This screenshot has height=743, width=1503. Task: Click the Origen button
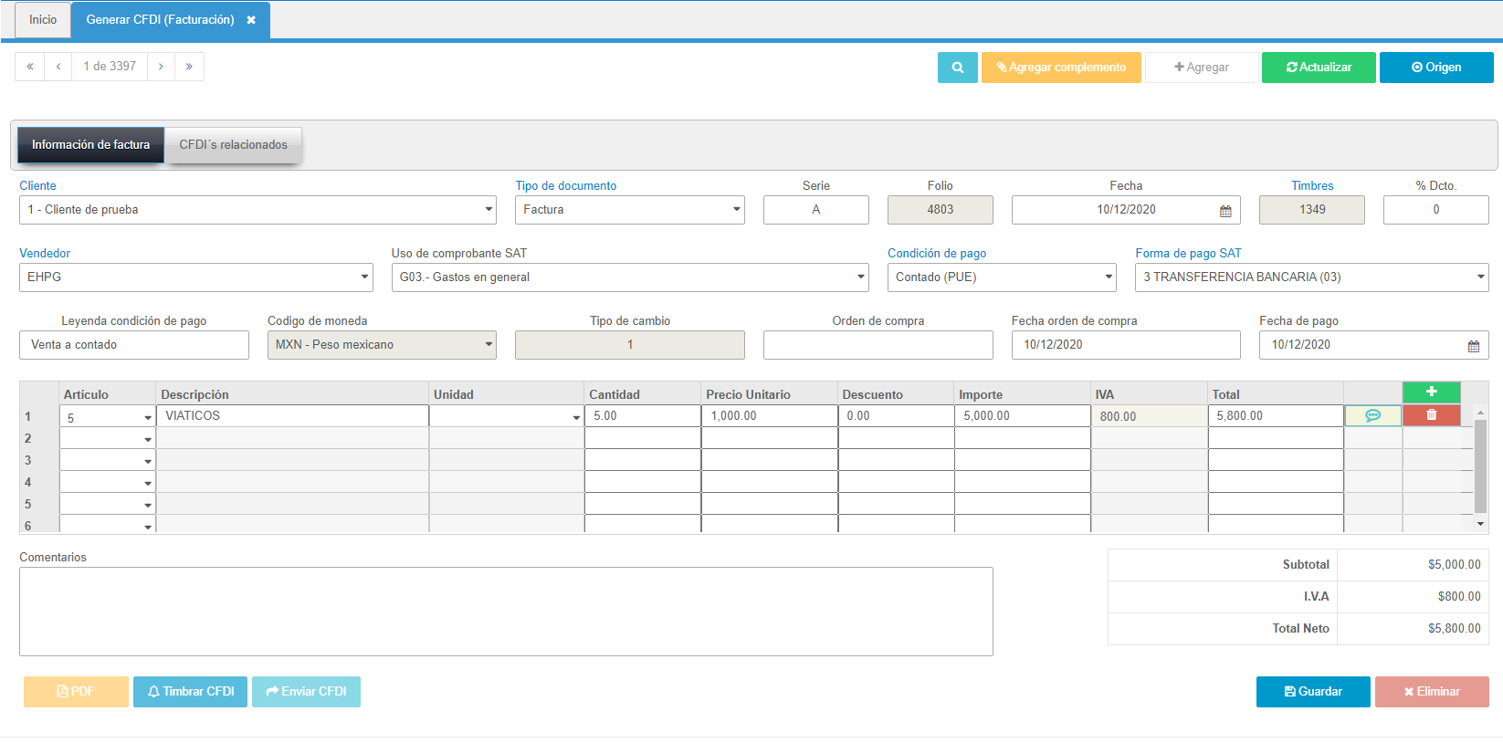coord(1436,68)
